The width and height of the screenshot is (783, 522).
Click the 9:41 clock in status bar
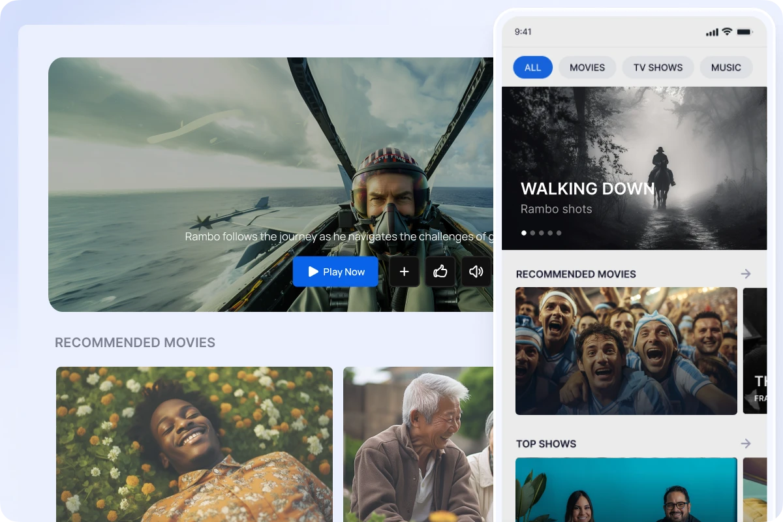[523, 32]
